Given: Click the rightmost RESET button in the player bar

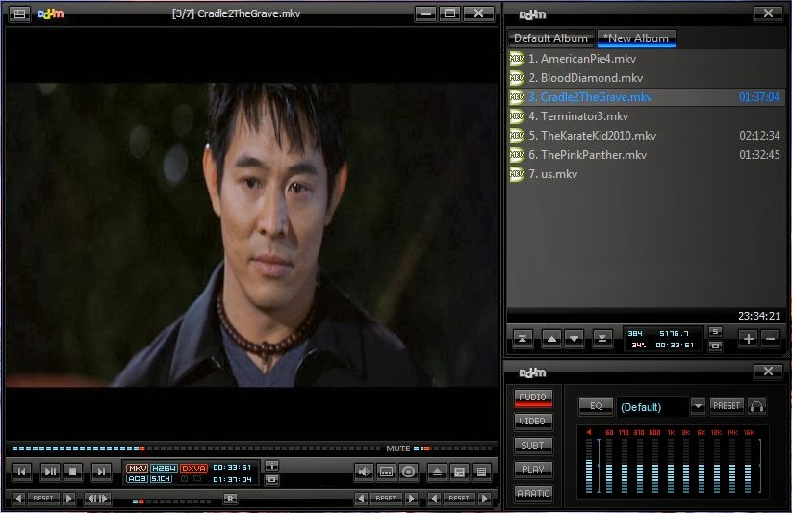Looking at the screenshot, I should coord(459,499).
